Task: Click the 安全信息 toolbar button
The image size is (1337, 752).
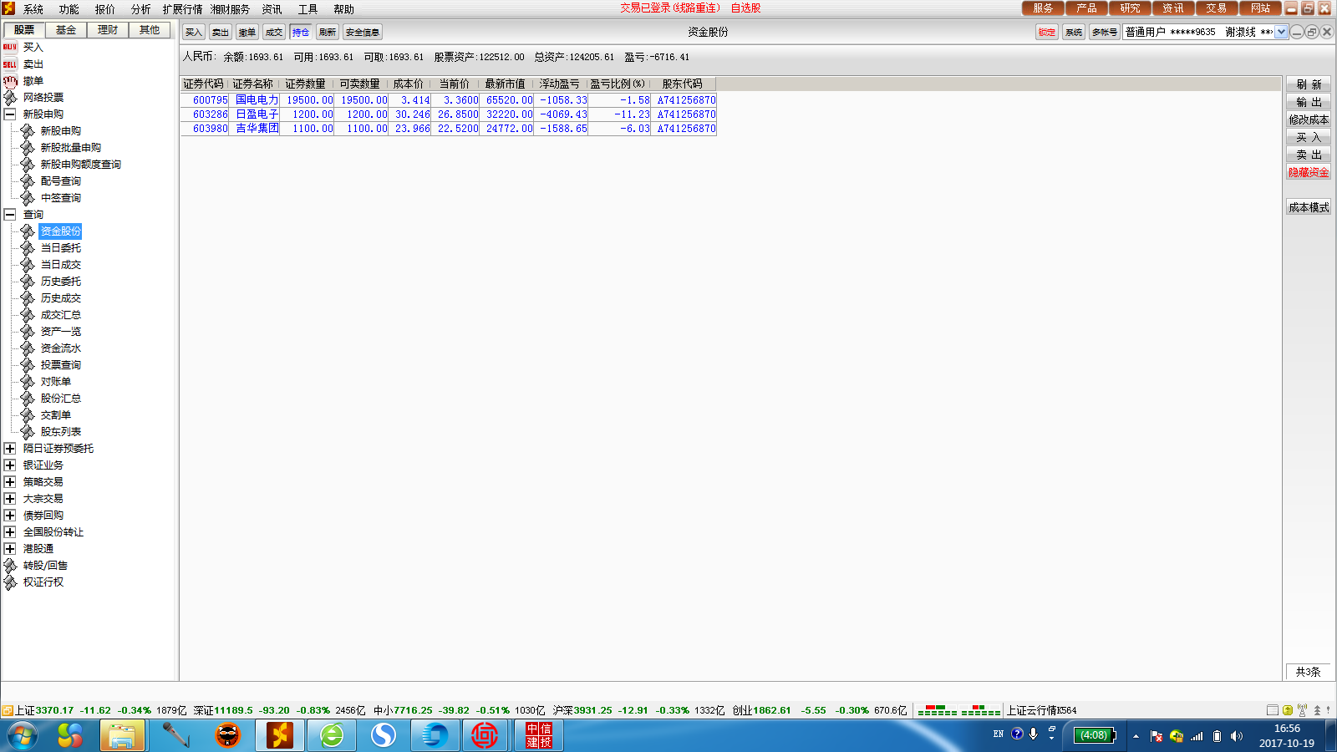Action: pos(363,32)
